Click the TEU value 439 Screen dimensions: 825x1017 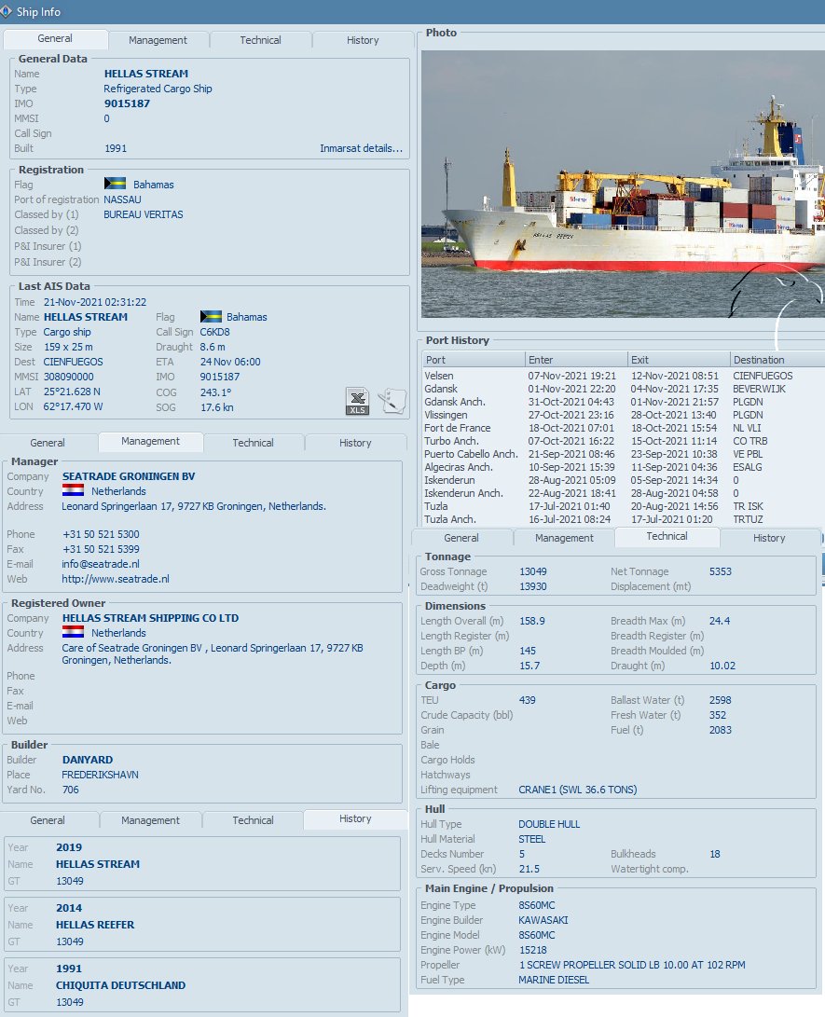[528, 700]
